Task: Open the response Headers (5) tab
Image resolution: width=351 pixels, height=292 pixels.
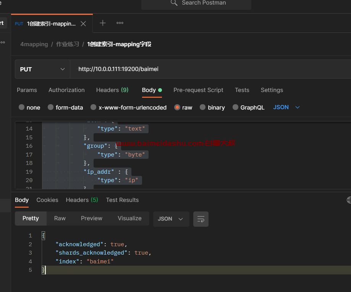Action: pyautogui.click(x=82, y=200)
